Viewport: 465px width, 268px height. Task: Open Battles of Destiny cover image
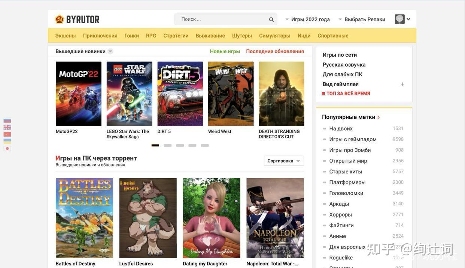84,218
